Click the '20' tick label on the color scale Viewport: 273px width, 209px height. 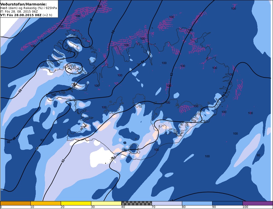click(63, 207)
